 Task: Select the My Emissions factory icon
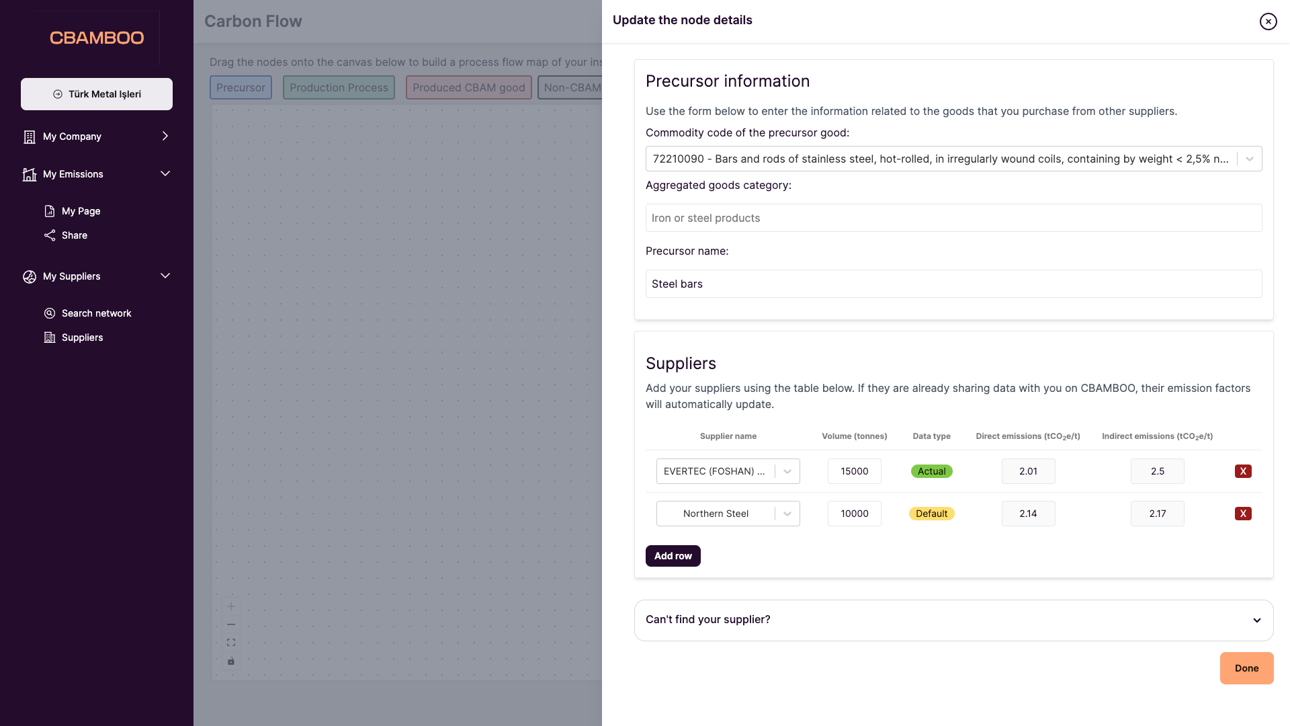pos(30,174)
